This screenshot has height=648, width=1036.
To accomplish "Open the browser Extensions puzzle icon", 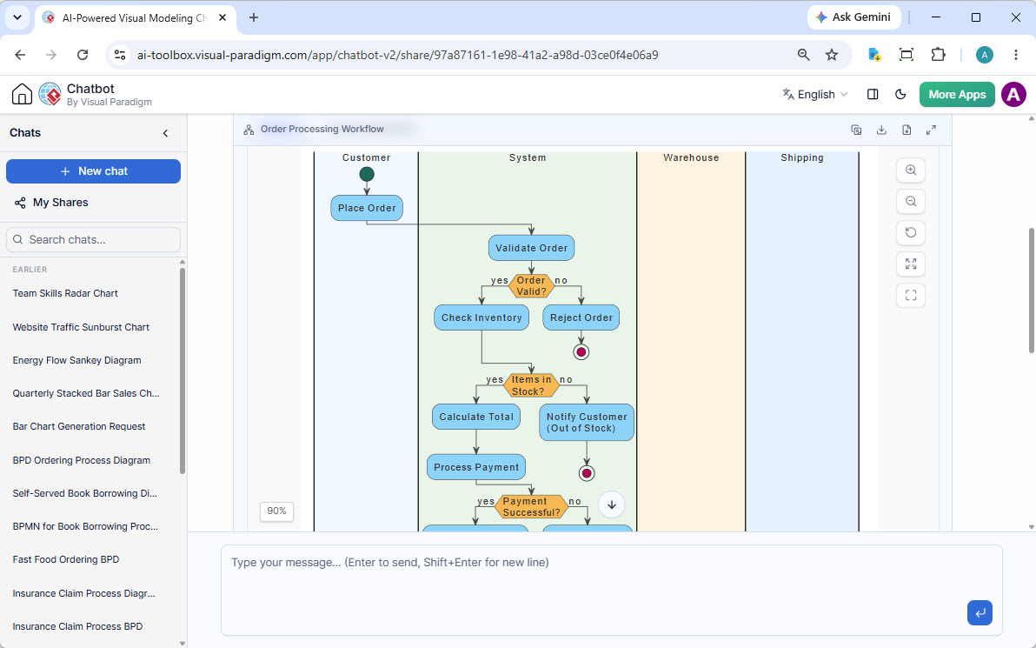I will [938, 55].
